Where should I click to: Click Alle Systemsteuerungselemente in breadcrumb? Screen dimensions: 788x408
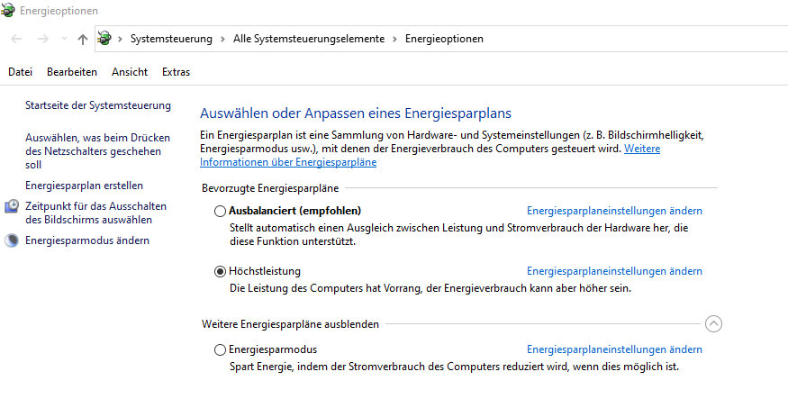pyautogui.click(x=308, y=39)
